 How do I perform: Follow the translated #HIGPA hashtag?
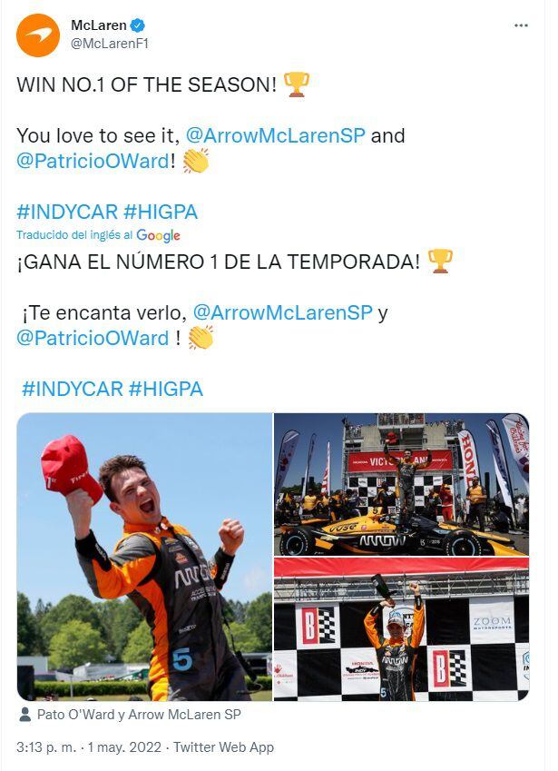click(166, 389)
